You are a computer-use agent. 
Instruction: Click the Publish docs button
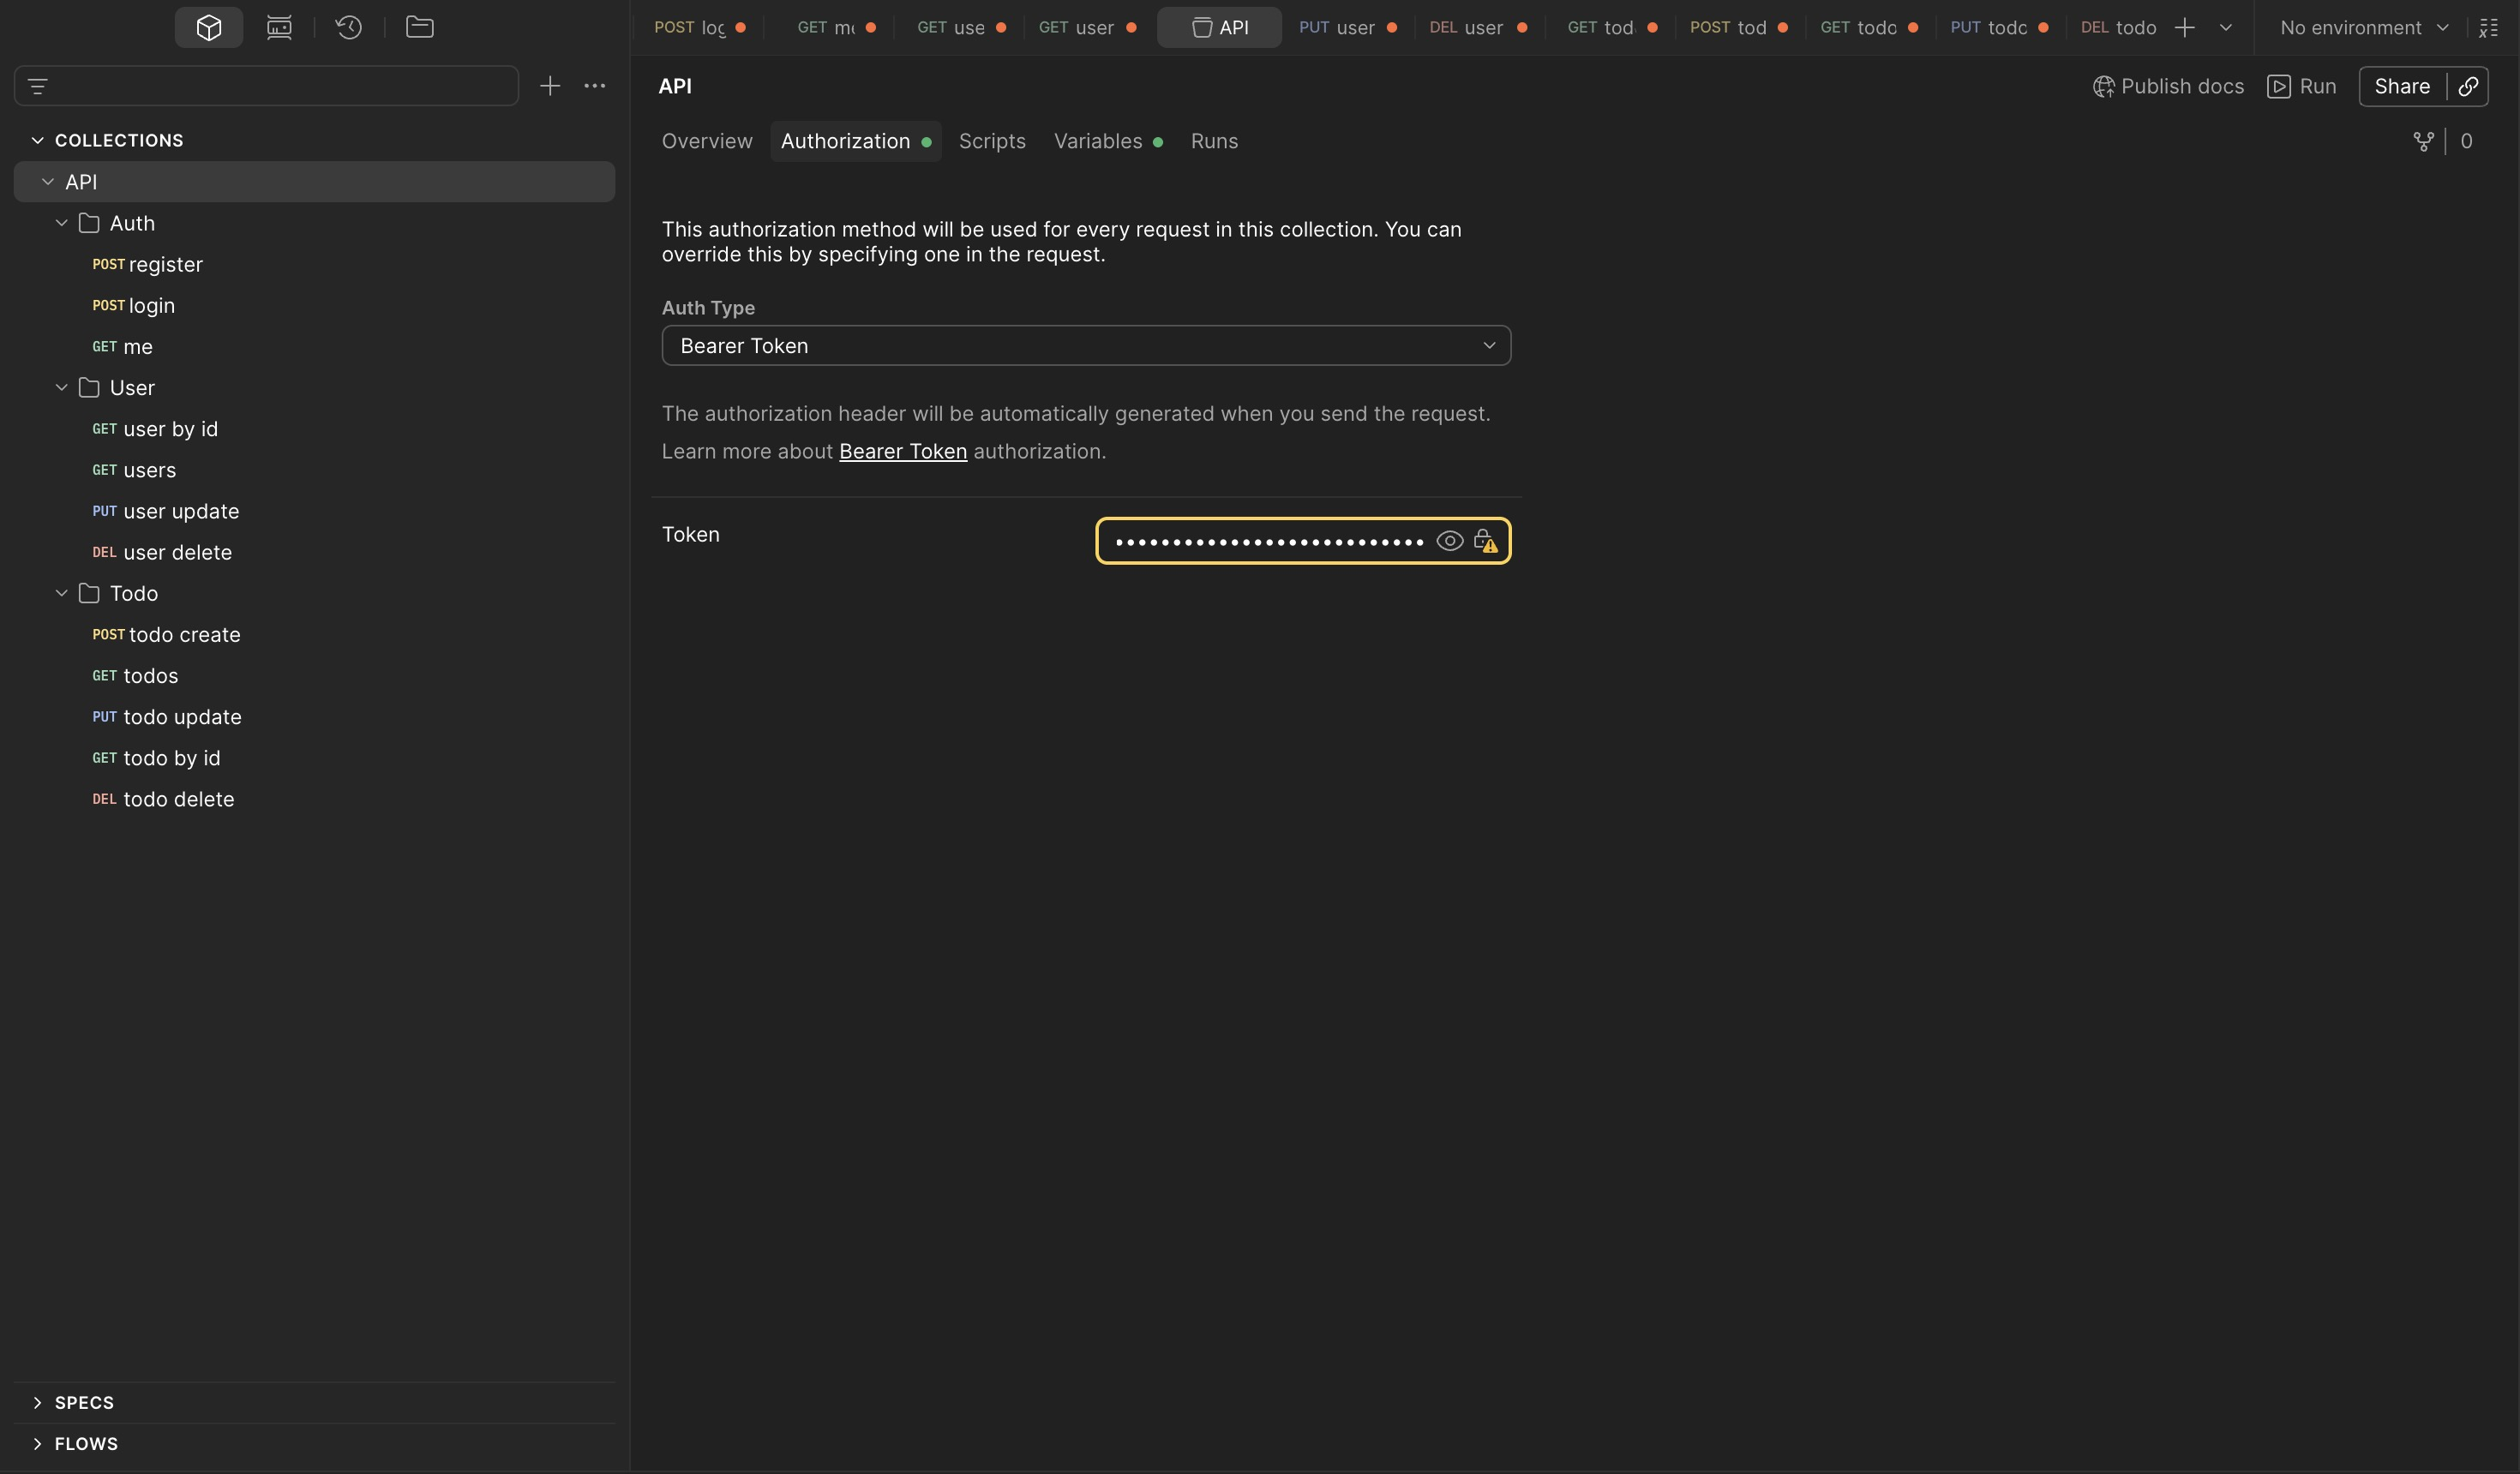click(2168, 87)
